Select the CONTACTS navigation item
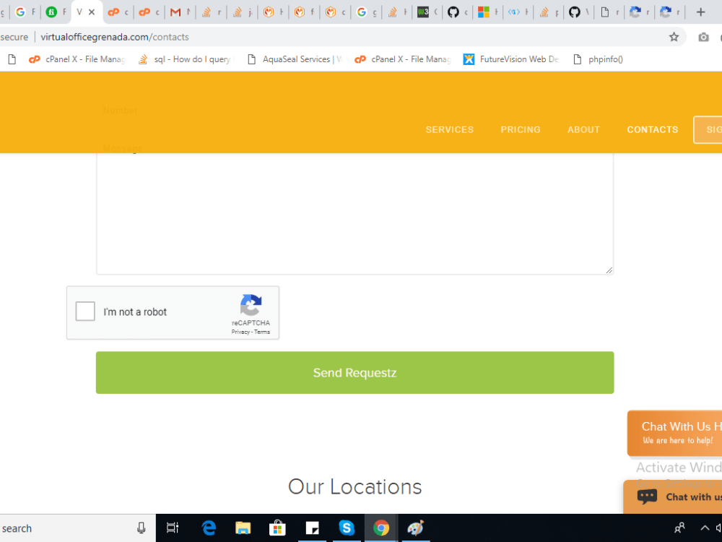This screenshot has width=722, height=542. tap(653, 130)
